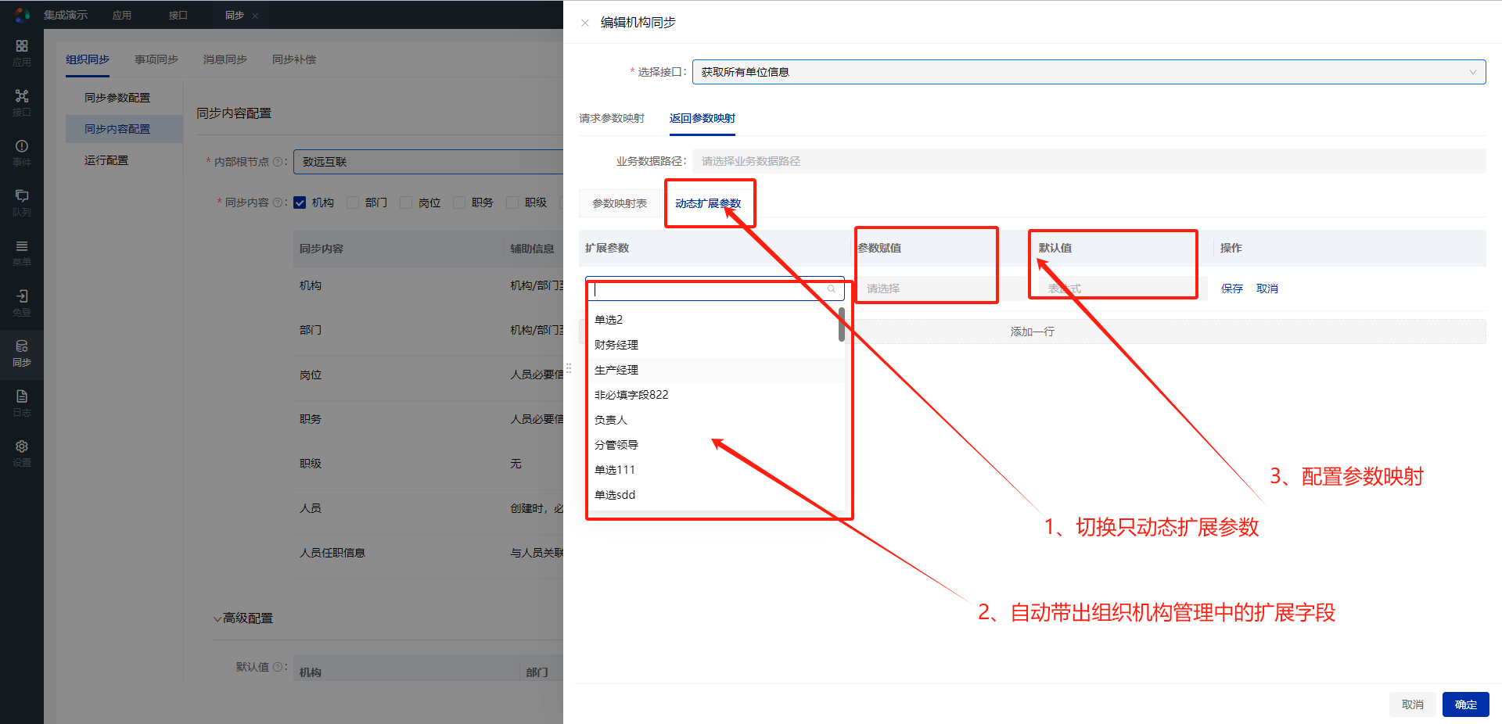Open the 选择接口 dropdown

[x=1089, y=72]
